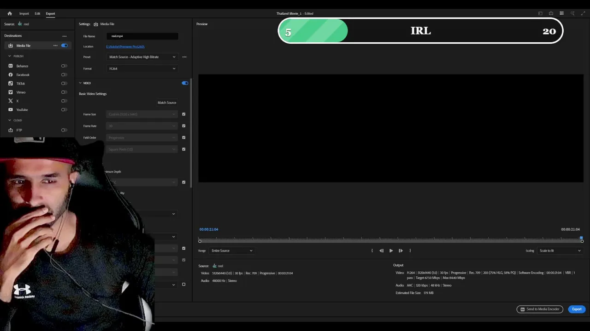Viewport: 590px width, 331px height.
Task: Go to the Home screen icon
Action: pyautogui.click(x=10, y=13)
